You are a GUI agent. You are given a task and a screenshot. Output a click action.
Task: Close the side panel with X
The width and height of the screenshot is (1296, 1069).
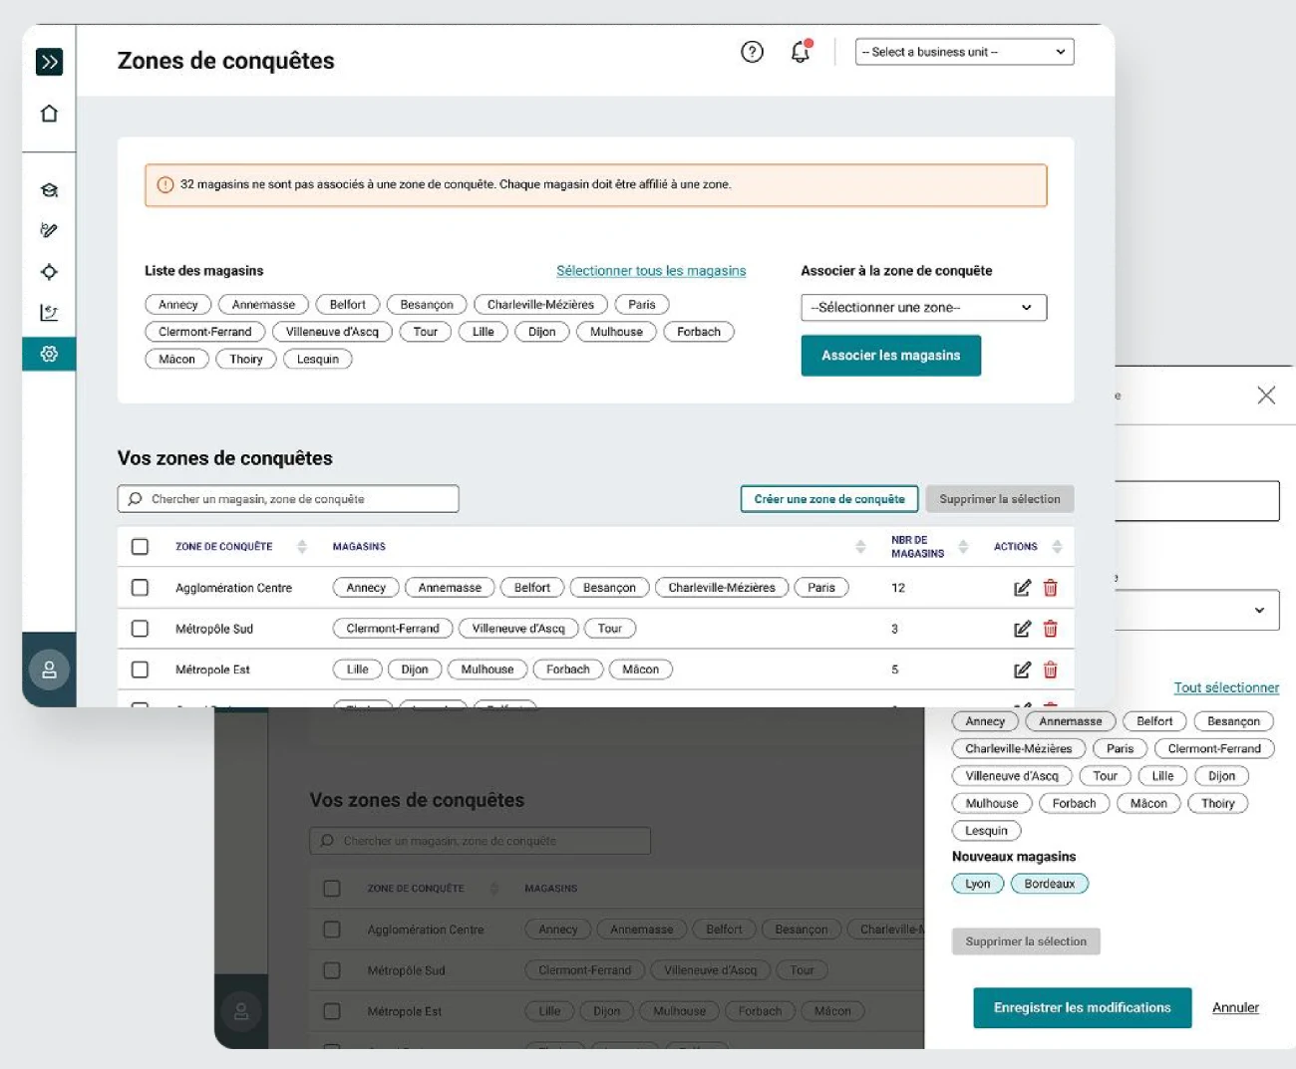(1266, 396)
